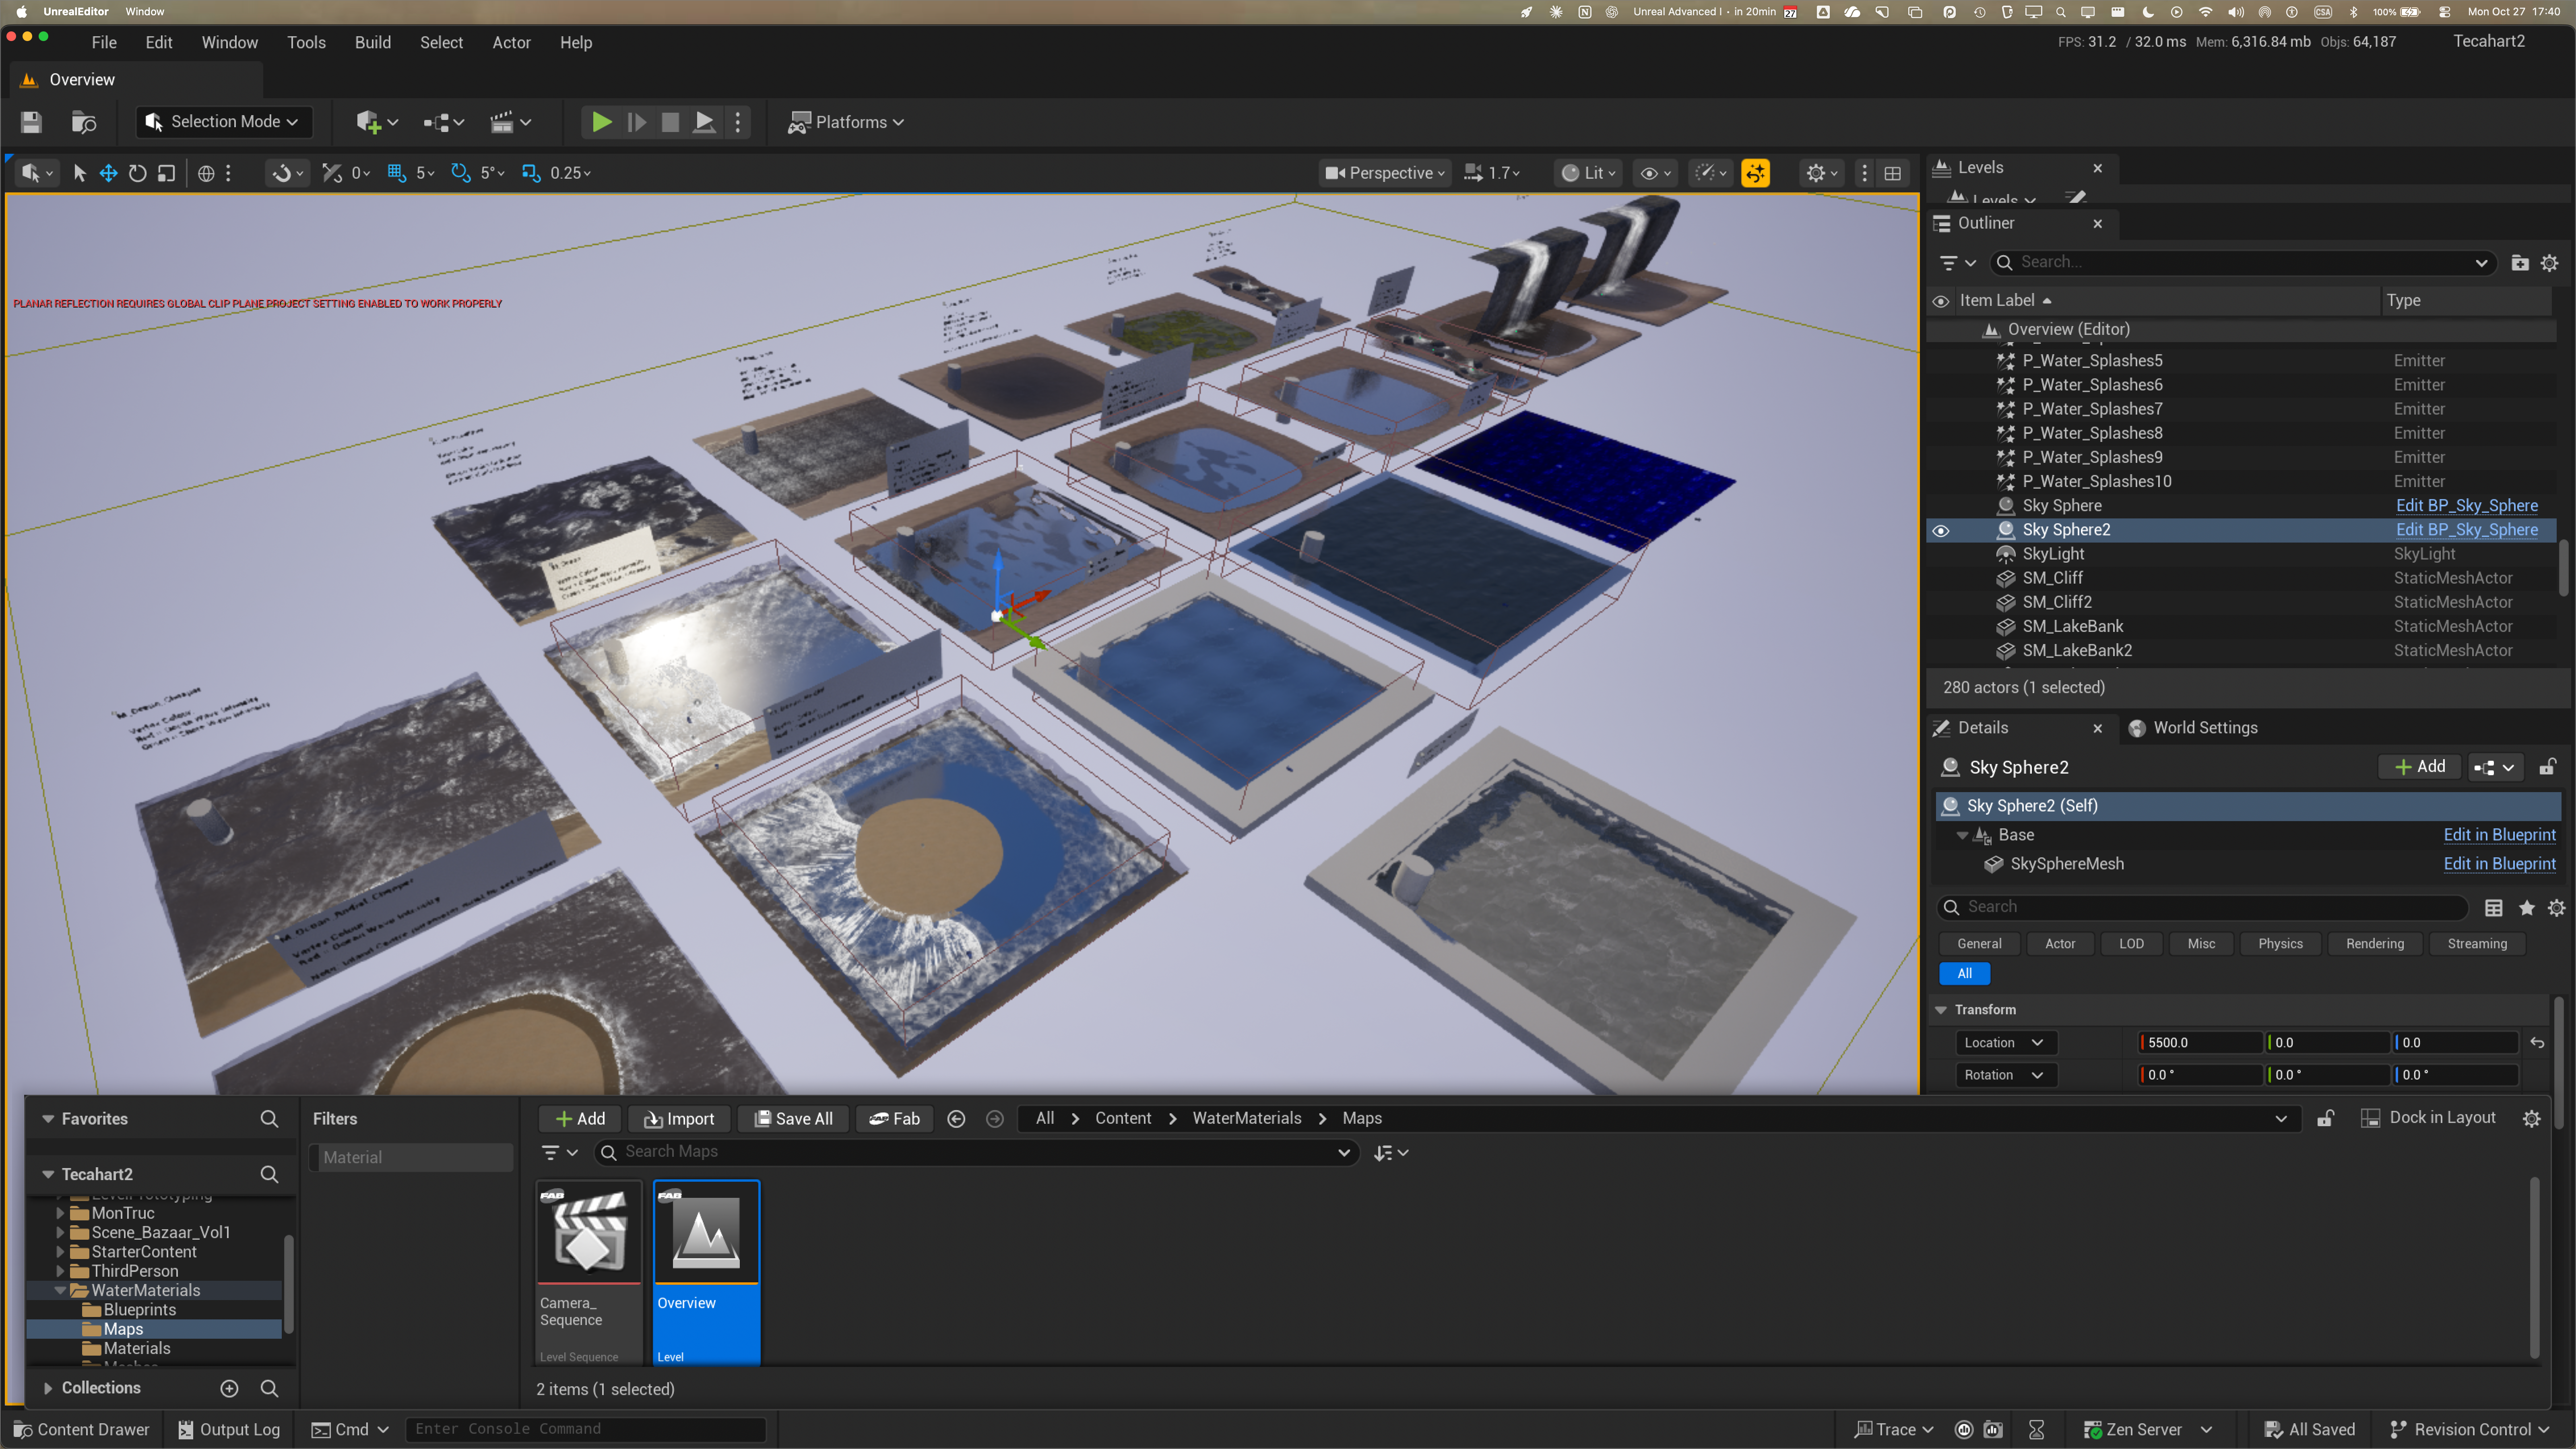Screen dimensions: 2576x1449
Task: Click Edit in Blueprint link for SkySphereMesh
Action: [x=2499, y=864]
